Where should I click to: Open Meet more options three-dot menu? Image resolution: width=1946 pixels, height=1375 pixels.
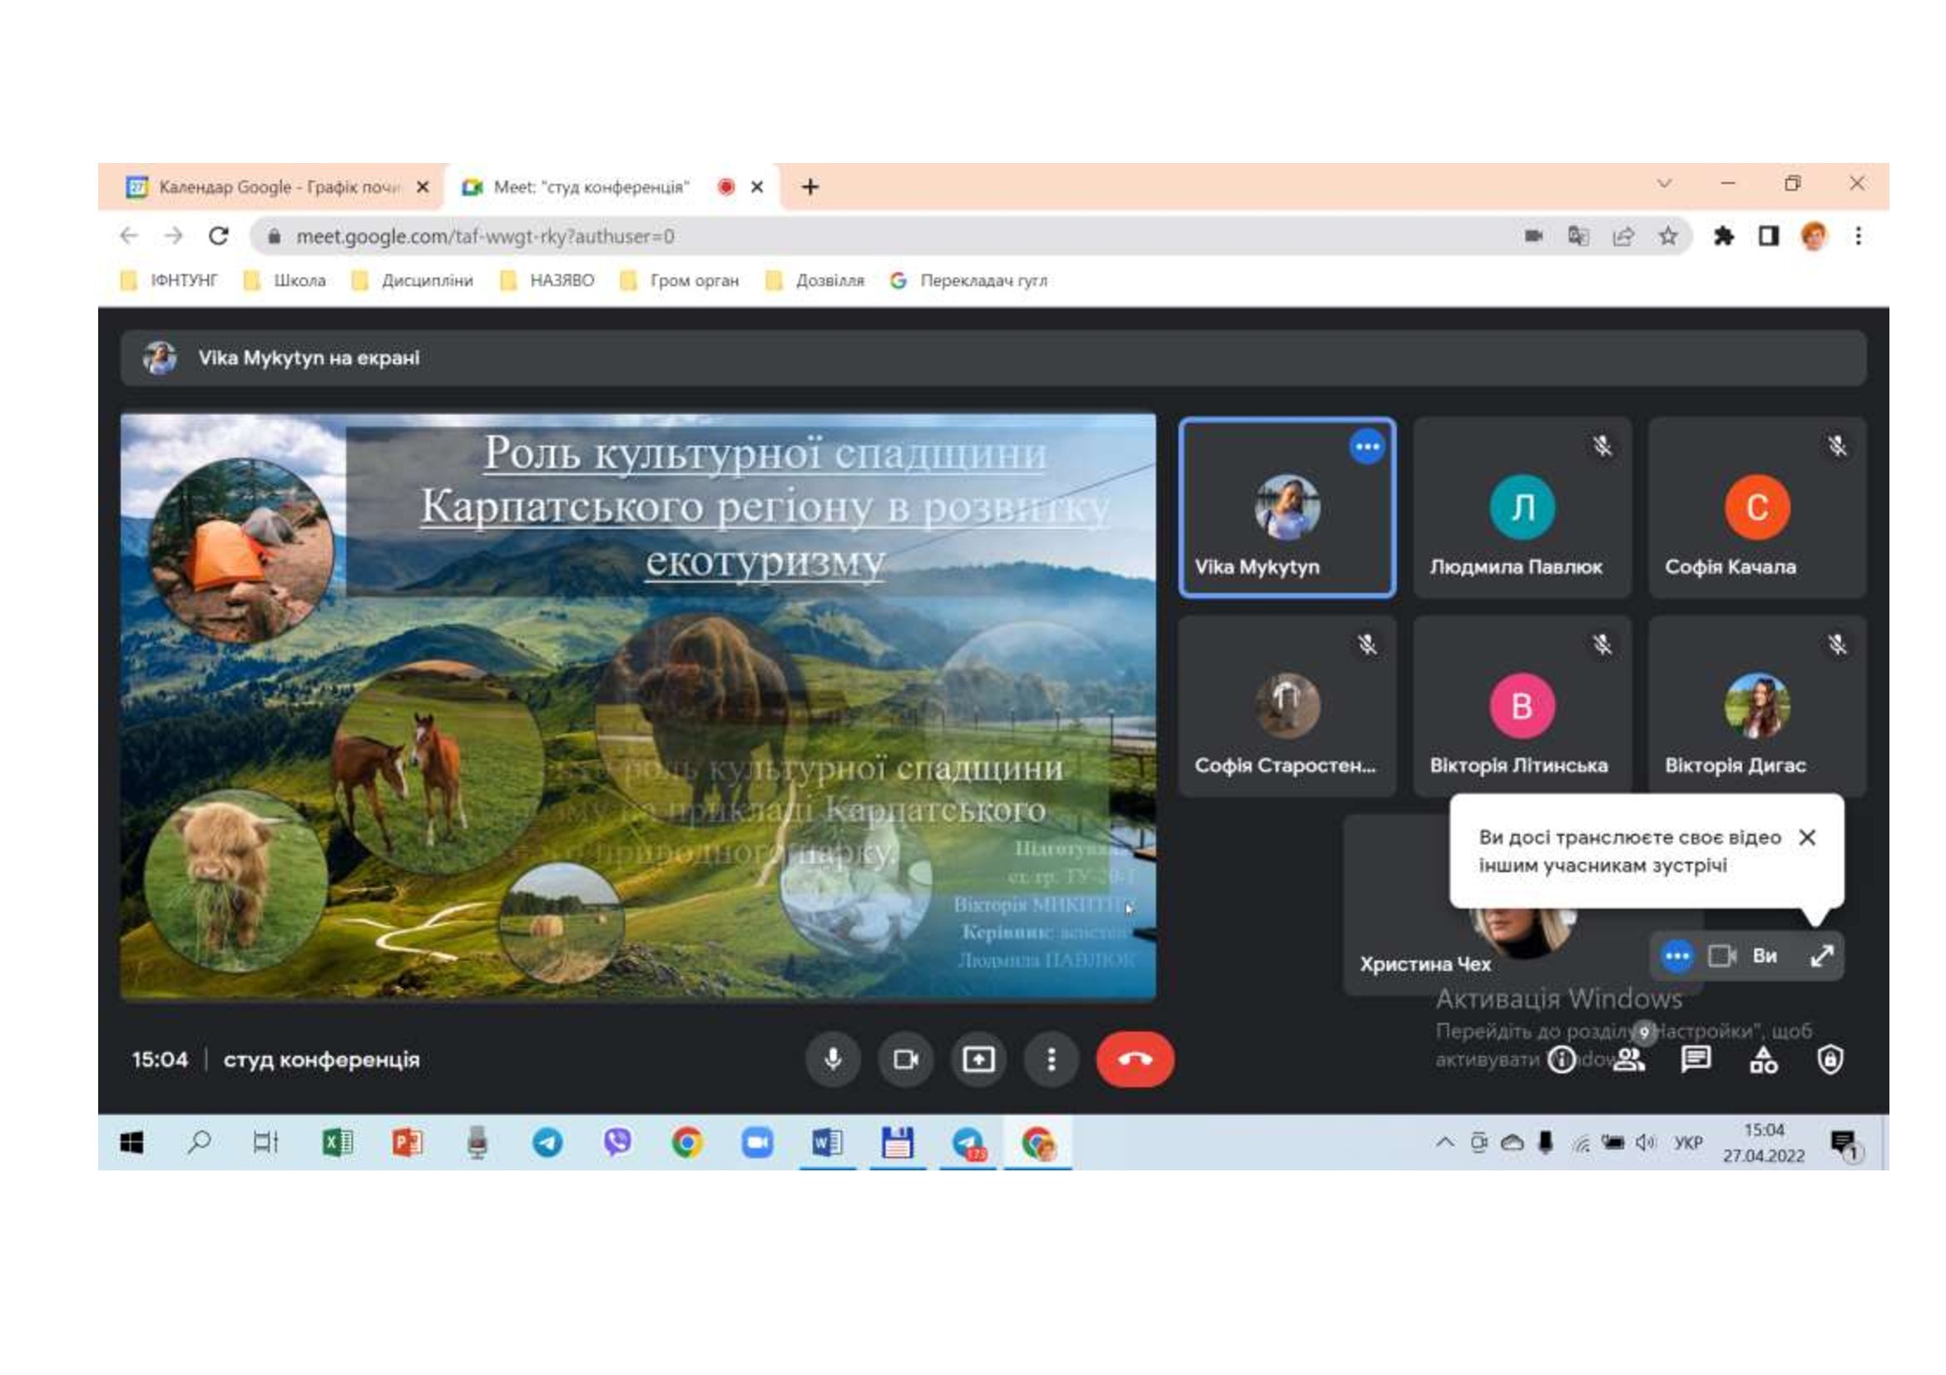point(1051,1059)
